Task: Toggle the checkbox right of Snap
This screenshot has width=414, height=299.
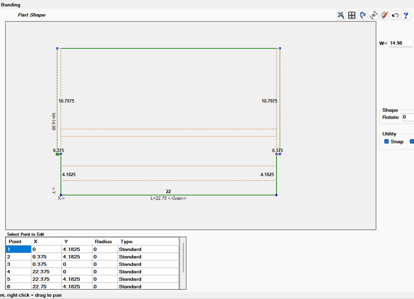Action: tap(412, 142)
